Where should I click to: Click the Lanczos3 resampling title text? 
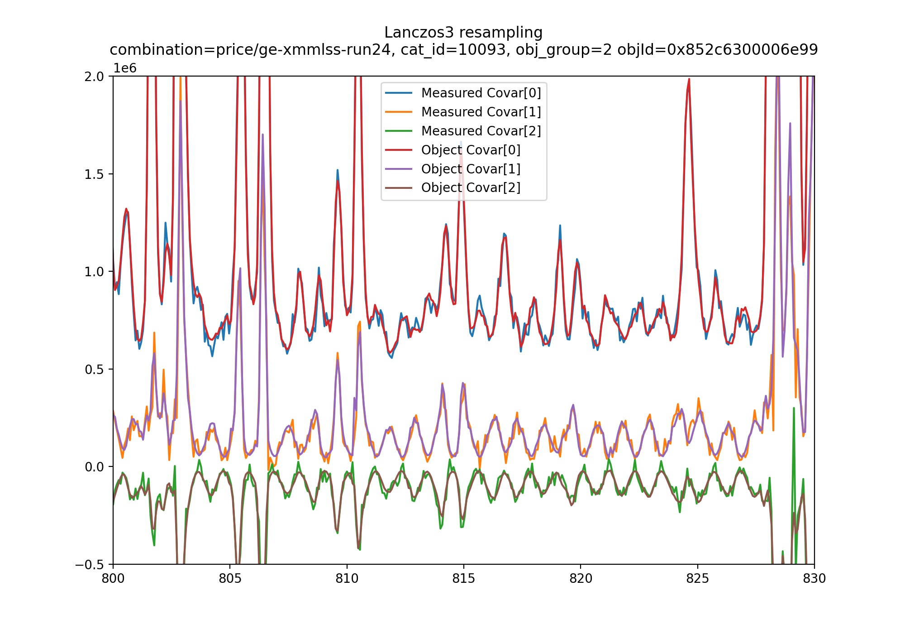(x=463, y=33)
